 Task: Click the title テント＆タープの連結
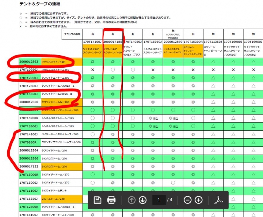coord(40,4)
